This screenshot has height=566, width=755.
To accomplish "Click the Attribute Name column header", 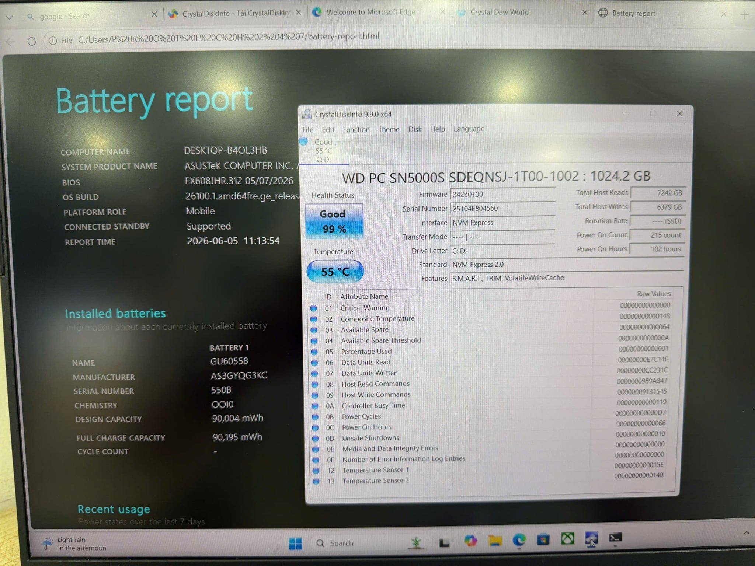I will (364, 296).
